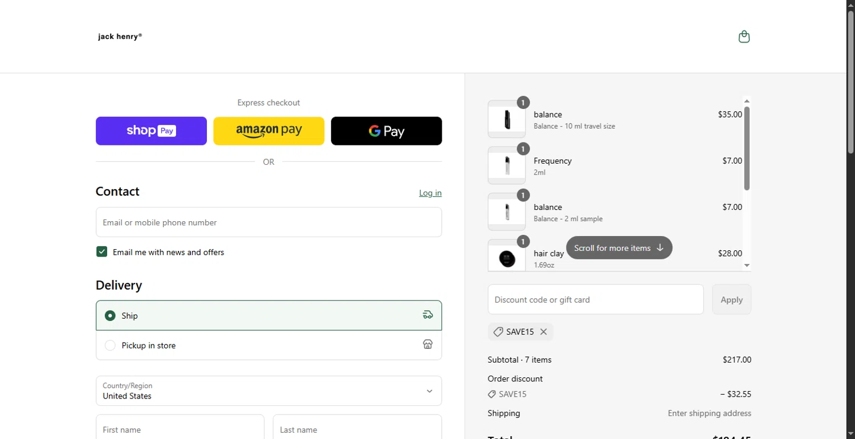Select Pickup in store radio option
This screenshot has width=855, height=439.
point(110,345)
